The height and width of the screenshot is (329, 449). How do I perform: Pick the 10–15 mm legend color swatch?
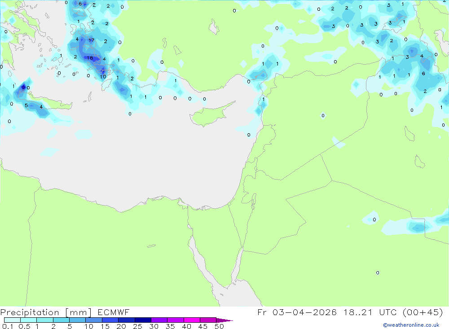click(94, 320)
